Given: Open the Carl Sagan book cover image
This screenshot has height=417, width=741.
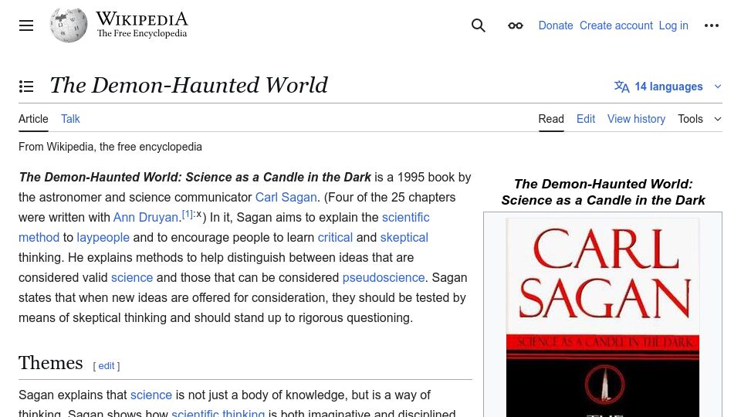Looking at the screenshot, I should click(x=603, y=317).
